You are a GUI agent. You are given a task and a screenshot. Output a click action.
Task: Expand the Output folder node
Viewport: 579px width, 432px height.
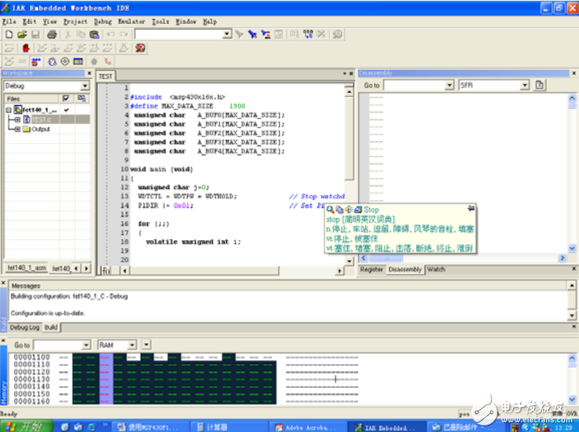tap(18, 129)
